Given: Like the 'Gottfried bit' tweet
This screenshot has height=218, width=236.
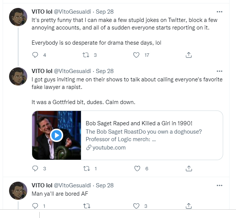Looking at the screenshot, I should [x=137, y=169].
